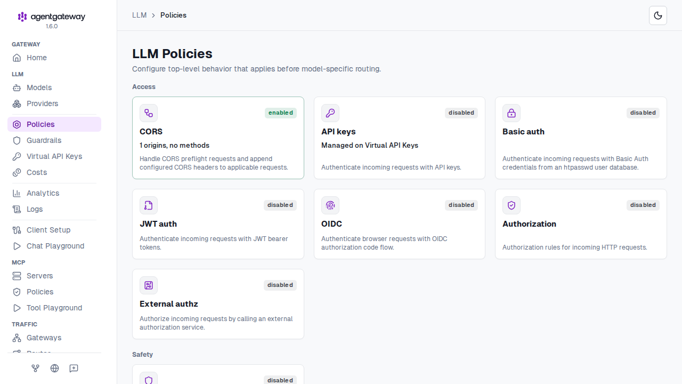Click the MCP Servers icon
The width and height of the screenshot is (682, 384).
point(17,276)
